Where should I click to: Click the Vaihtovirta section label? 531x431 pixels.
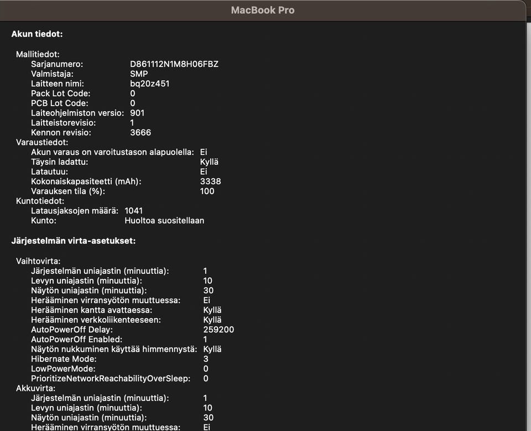pyautogui.click(x=38, y=261)
